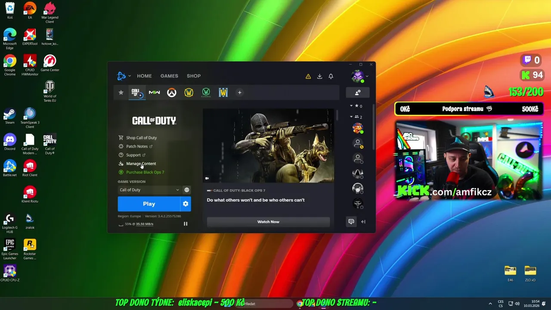Image resolution: width=551 pixels, height=310 pixels.
Task: Select the Warcraft III game icon
Action: 223,93
